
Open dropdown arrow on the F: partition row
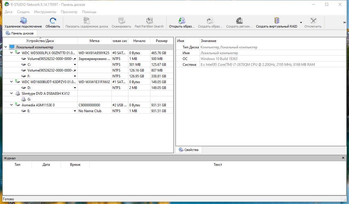75,76
